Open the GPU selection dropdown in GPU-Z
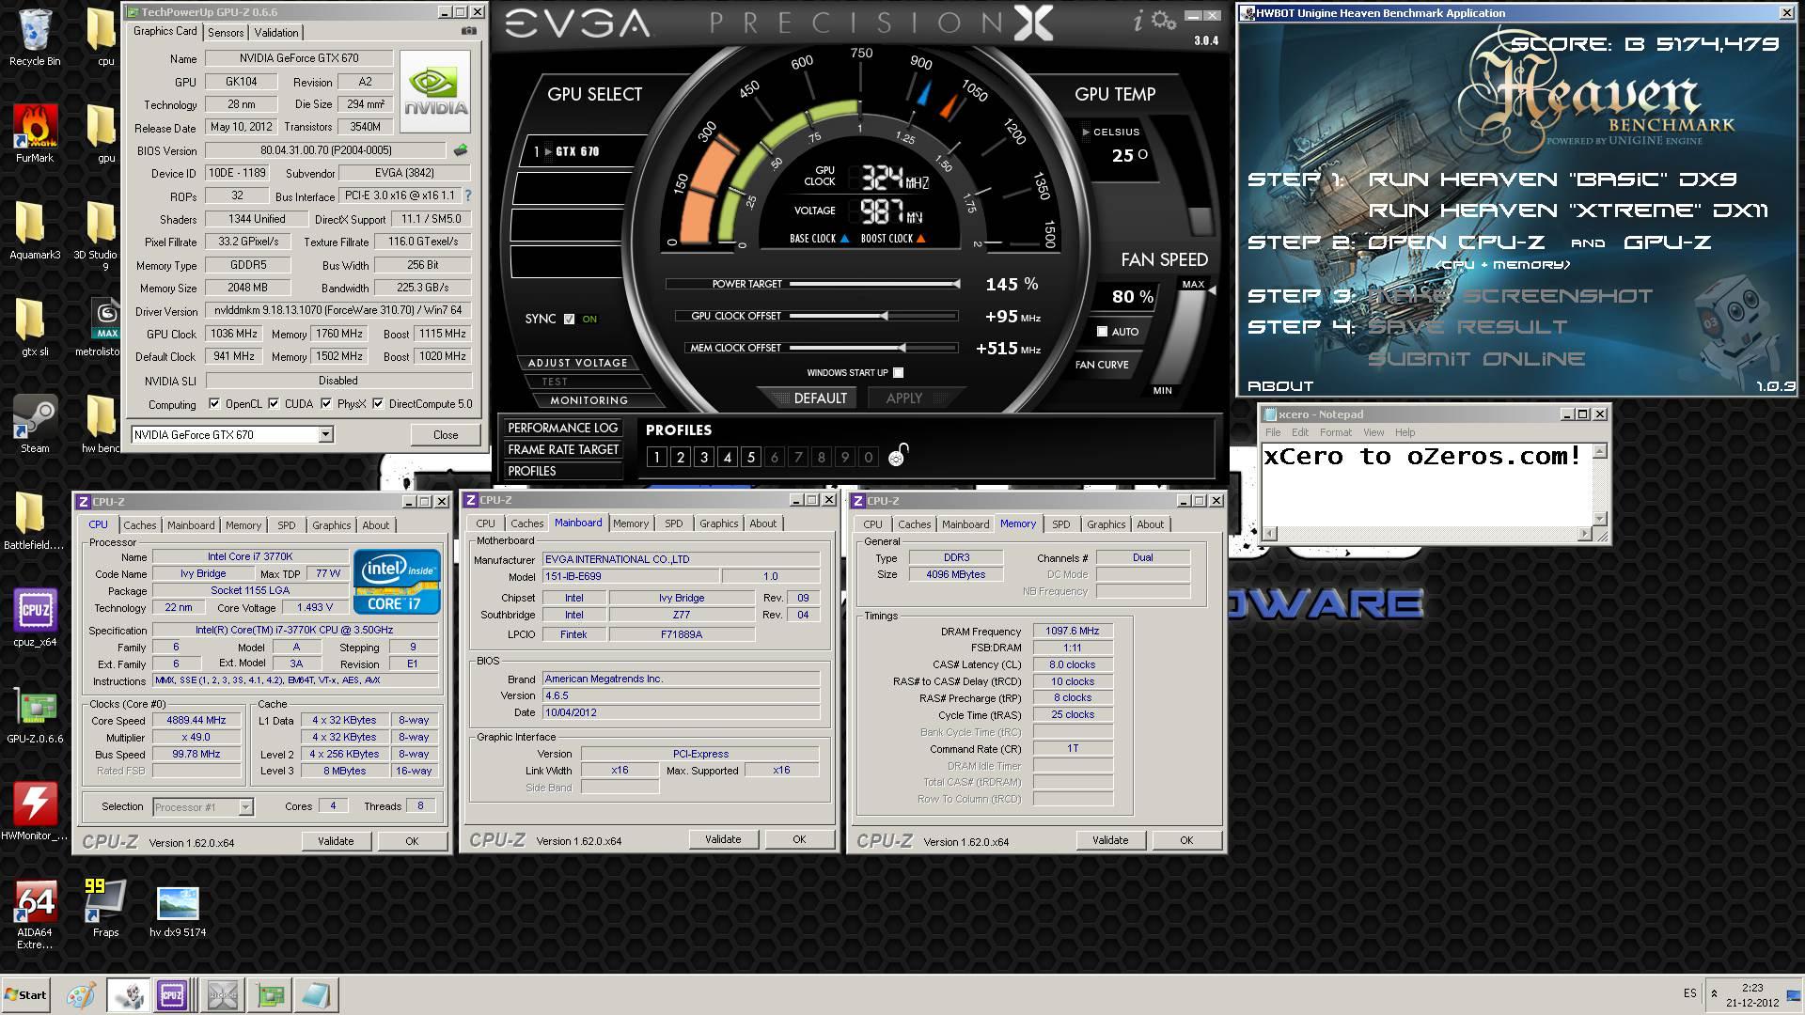This screenshot has height=1015, width=1805. (x=324, y=434)
